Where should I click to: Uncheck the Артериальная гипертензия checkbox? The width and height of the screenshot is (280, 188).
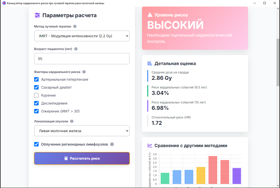[36, 79]
